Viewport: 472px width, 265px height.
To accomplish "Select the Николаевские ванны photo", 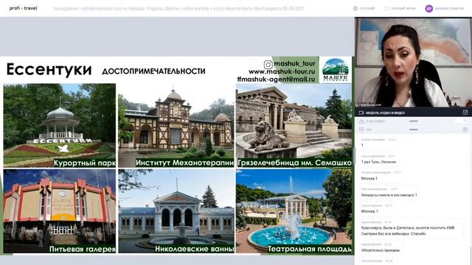I will click(x=176, y=211).
